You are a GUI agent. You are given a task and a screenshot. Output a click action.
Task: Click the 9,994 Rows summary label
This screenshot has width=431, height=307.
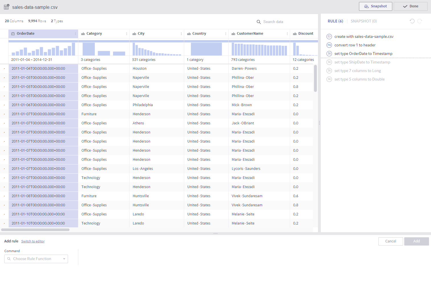pyautogui.click(x=37, y=21)
